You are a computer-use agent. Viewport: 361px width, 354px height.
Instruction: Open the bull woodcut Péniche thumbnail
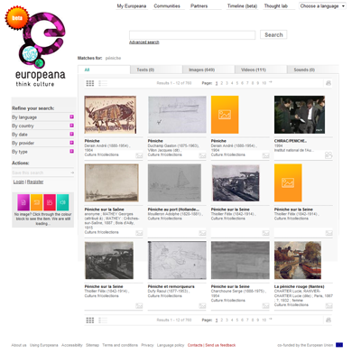(x=110, y=115)
